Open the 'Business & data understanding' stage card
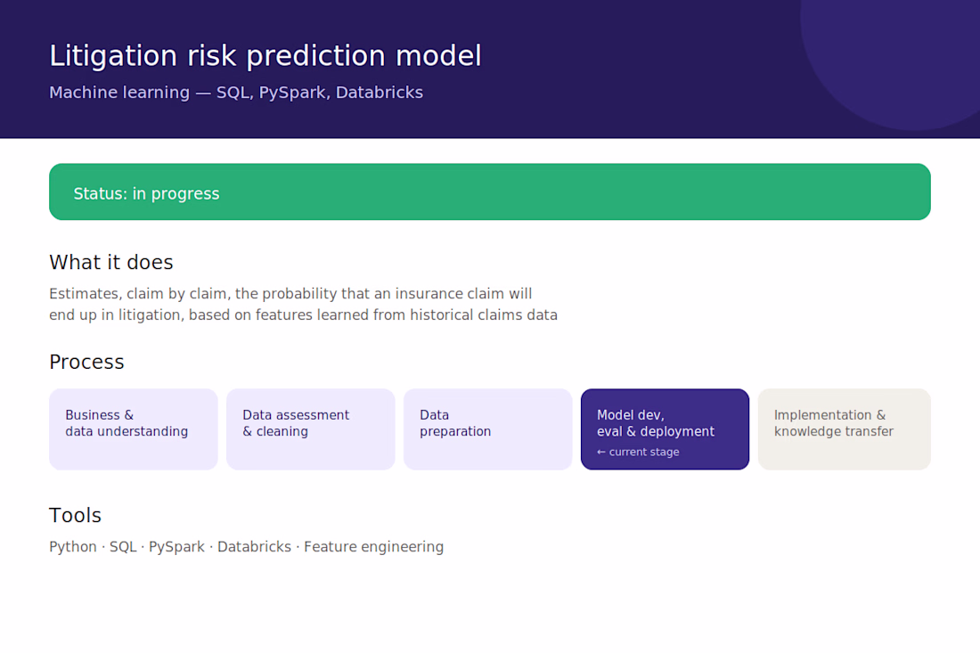 (x=134, y=429)
